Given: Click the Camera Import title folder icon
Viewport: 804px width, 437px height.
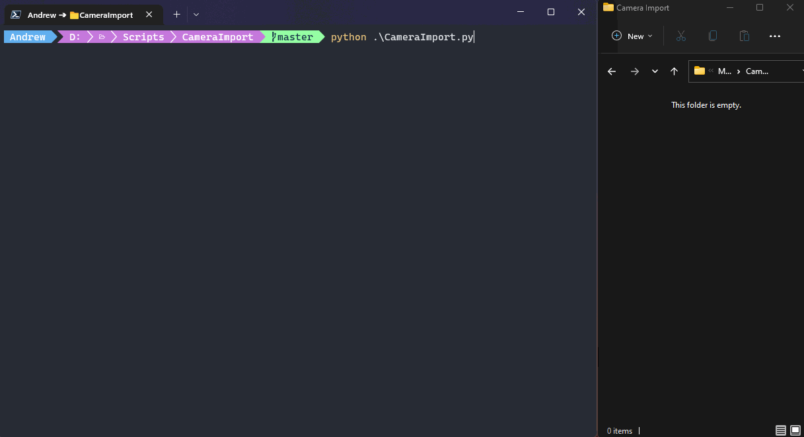Looking at the screenshot, I should (608, 7).
